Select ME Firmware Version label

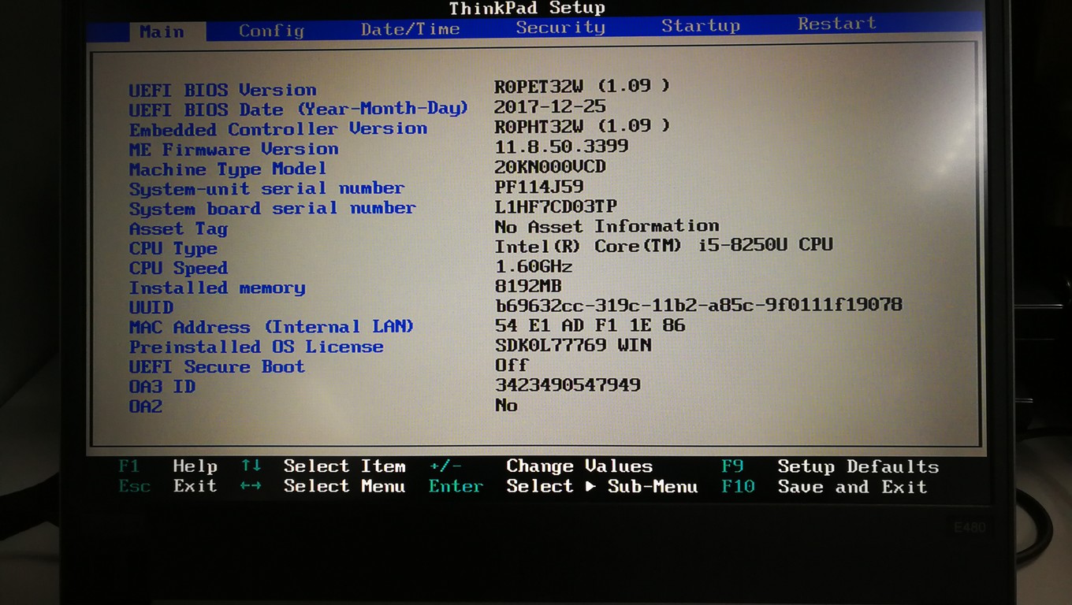coord(234,149)
